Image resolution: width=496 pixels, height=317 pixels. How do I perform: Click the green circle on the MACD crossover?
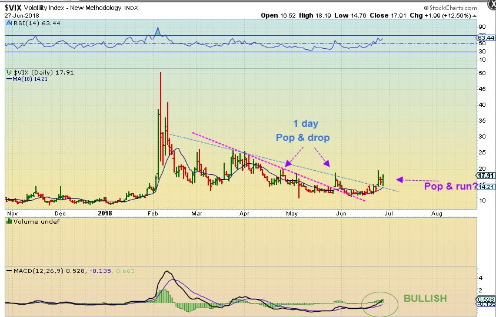pyautogui.click(x=377, y=303)
